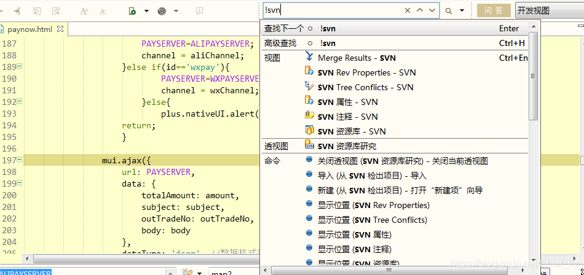The width and height of the screenshot is (584, 275).
Task: Open search options dropdown arrow
Action: pyautogui.click(x=462, y=11)
